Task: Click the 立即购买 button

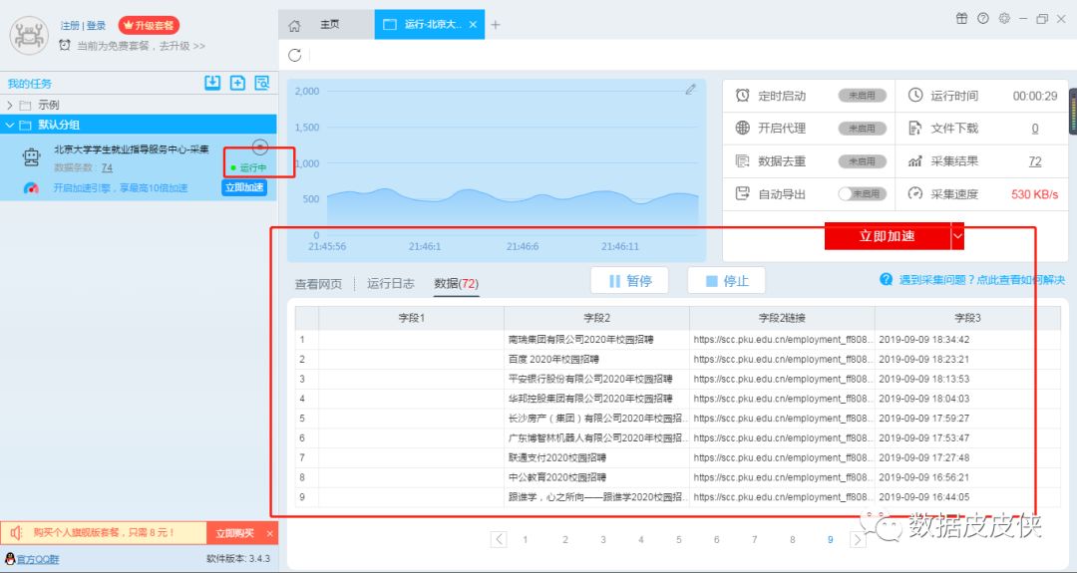Action: [235, 533]
